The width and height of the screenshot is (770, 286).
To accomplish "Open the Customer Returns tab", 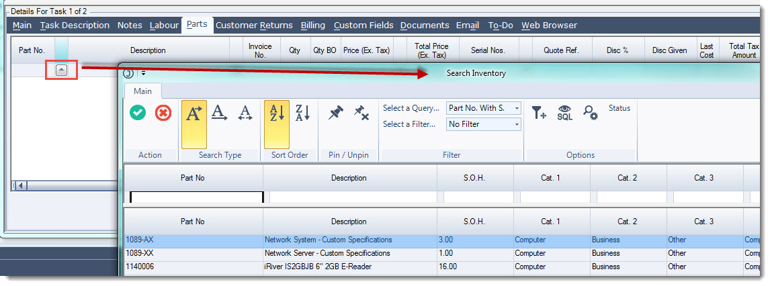I will click(254, 25).
